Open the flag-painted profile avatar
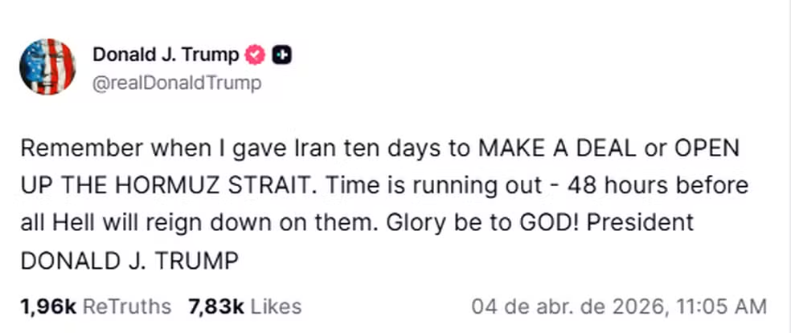Screen dimensions: 791x333 coord(47,67)
